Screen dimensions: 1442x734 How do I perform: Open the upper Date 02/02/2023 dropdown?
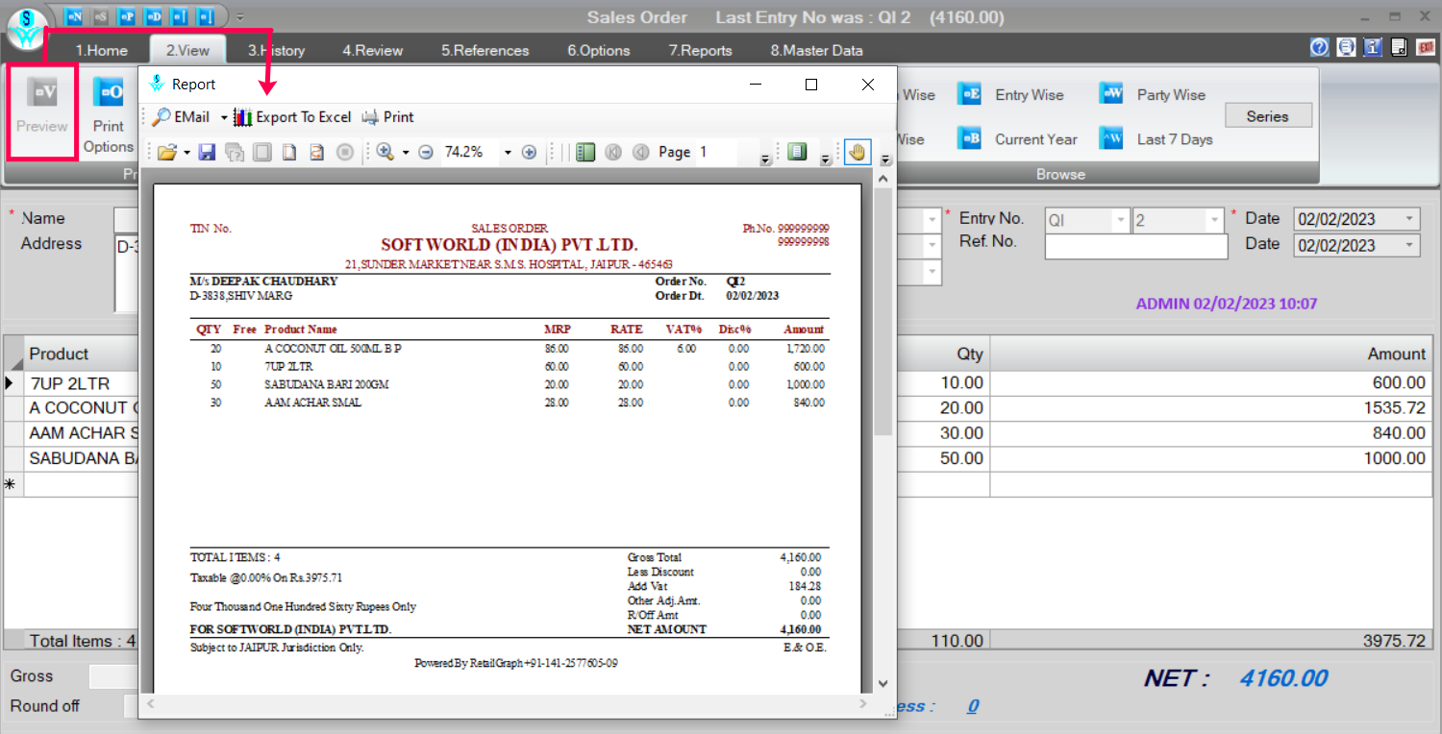tap(1409, 219)
